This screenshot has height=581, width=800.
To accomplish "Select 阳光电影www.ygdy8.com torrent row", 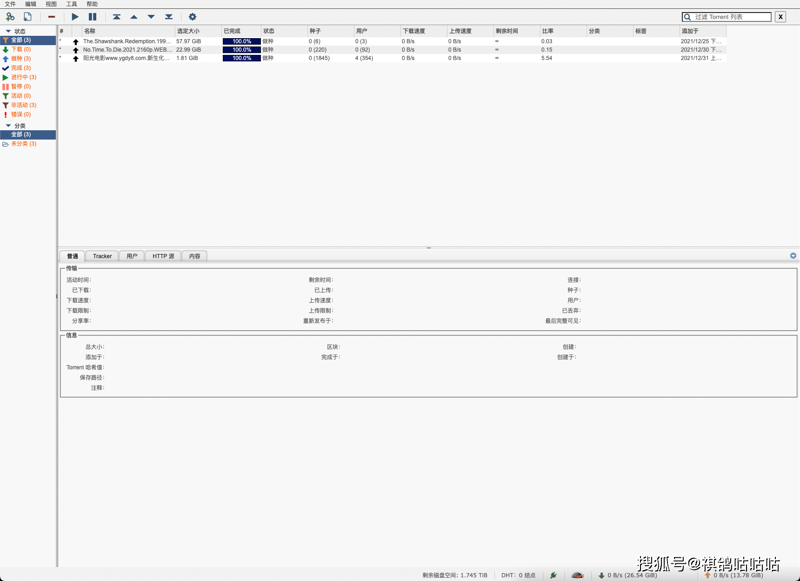I will click(x=392, y=58).
